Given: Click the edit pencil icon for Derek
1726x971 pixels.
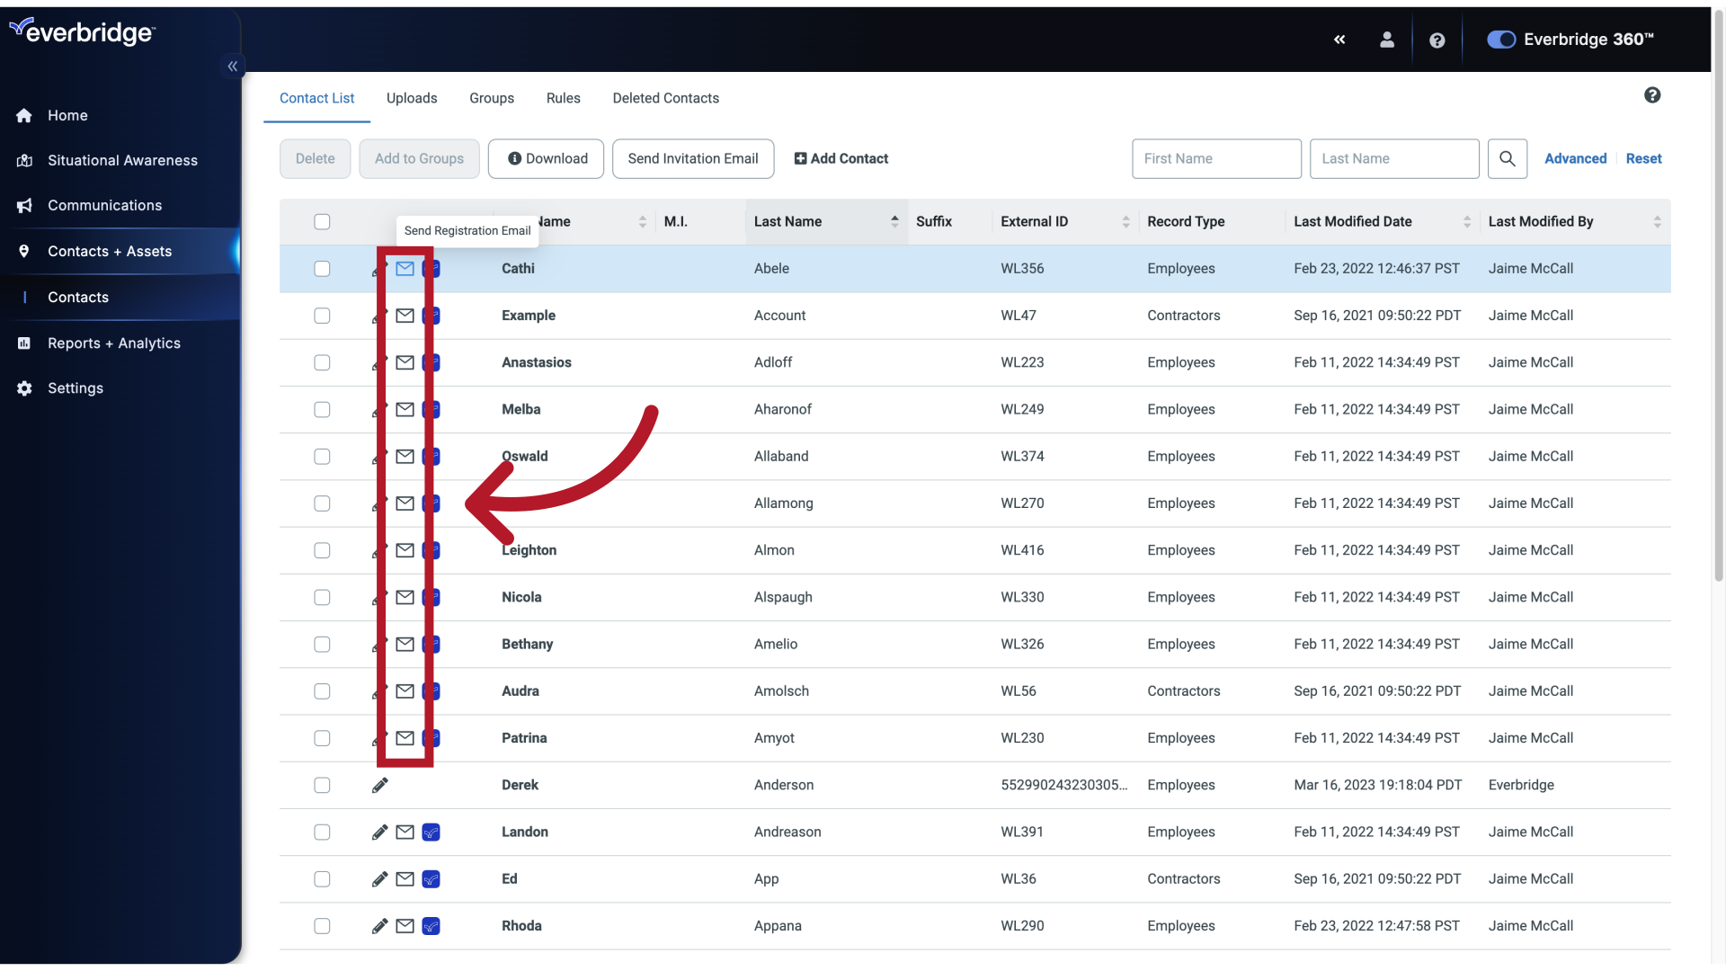Looking at the screenshot, I should point(379,785).
